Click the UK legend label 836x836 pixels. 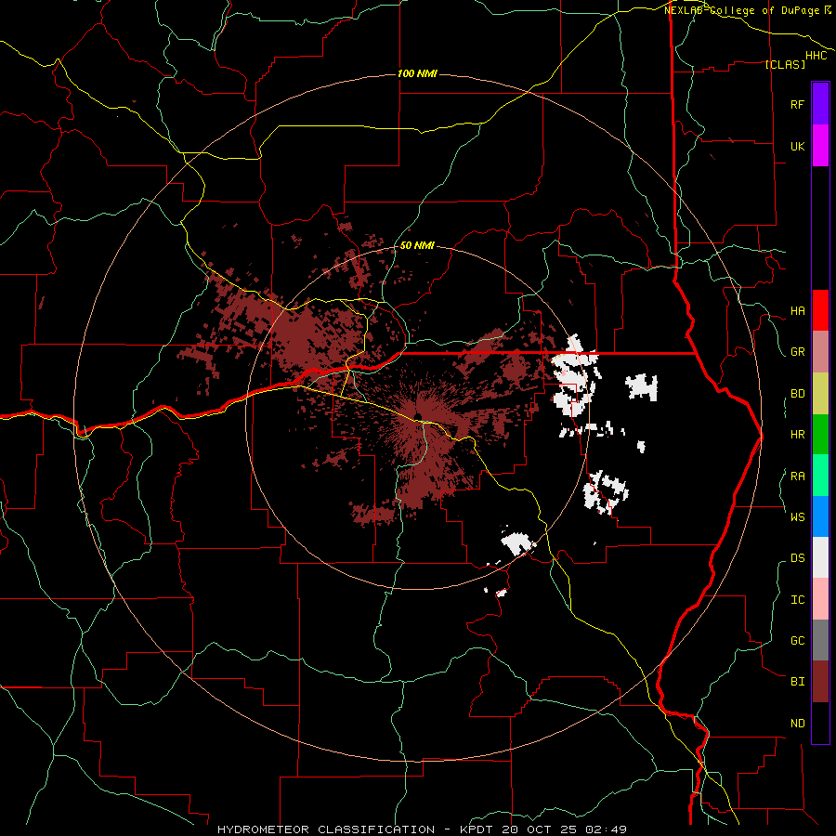tap(797, 146)
